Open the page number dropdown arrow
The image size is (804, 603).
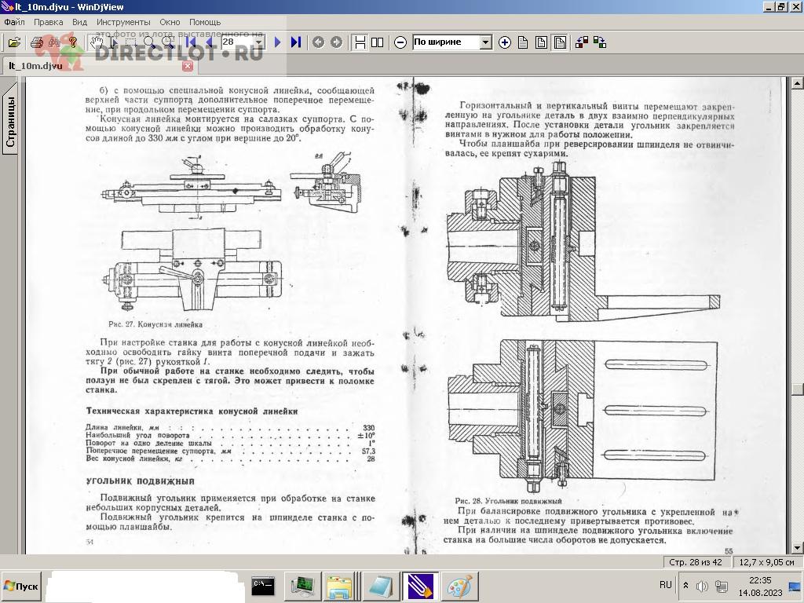tap(259, 42)
